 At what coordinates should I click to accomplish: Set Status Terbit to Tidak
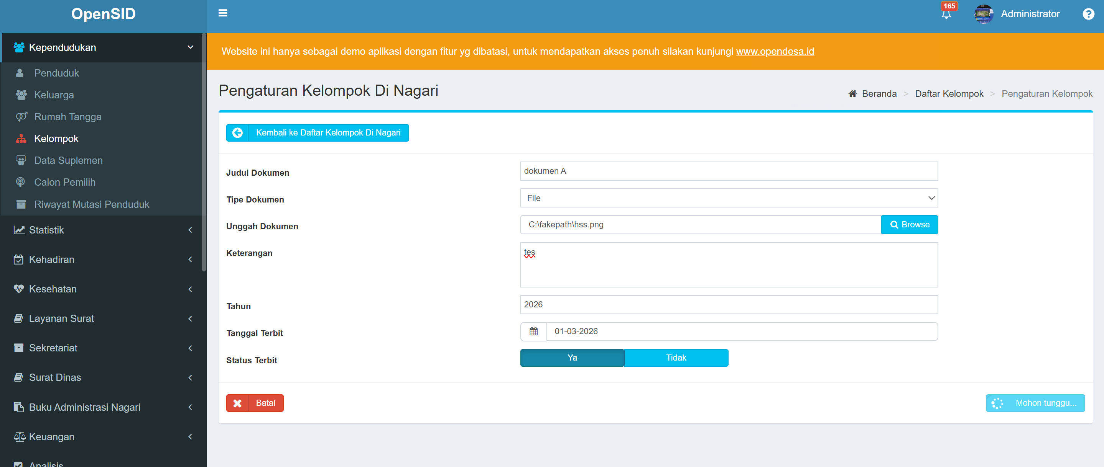676,358
